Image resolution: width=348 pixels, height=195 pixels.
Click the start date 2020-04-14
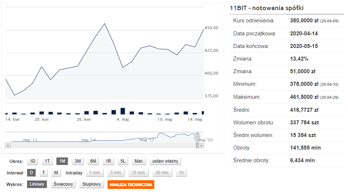pyautogui.click(x=304, y=34)
